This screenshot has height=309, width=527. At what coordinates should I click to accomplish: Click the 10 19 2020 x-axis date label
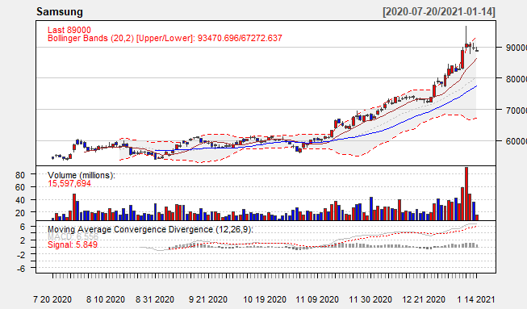pos(265,299)
